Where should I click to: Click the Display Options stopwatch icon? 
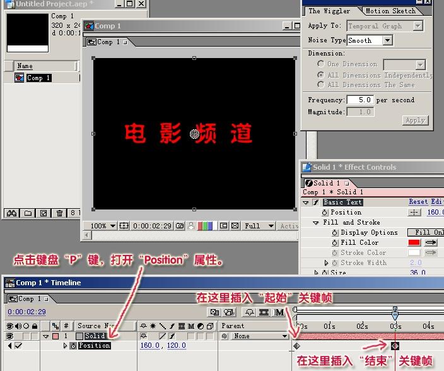pos(334,233)
